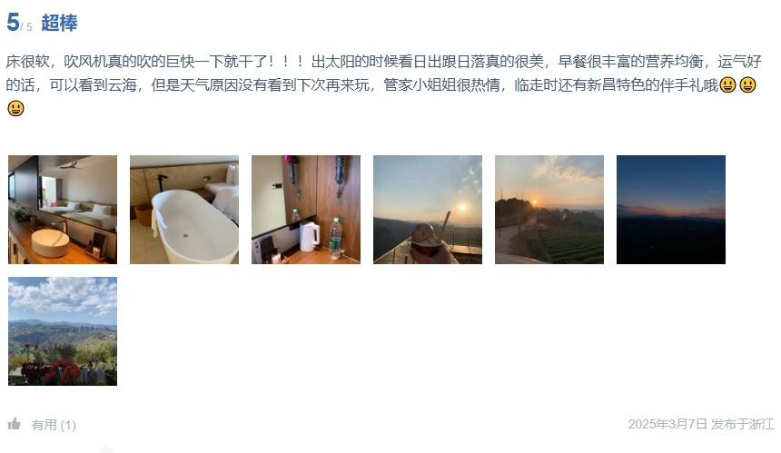Open the white bathtub photo
781x453 pixels.
tap(184, 210)
